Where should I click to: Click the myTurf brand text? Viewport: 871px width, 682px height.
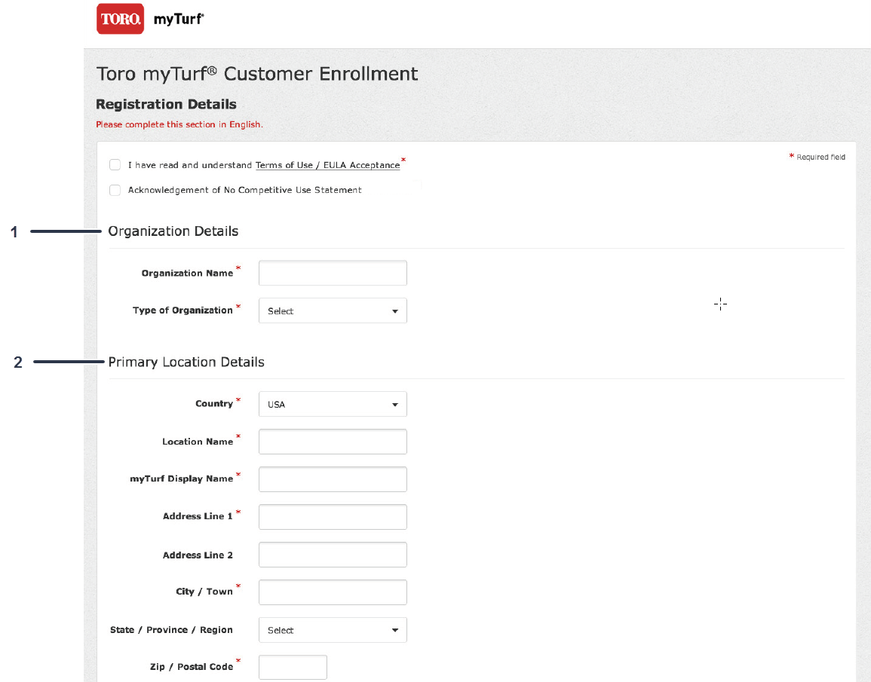(178, 20)
